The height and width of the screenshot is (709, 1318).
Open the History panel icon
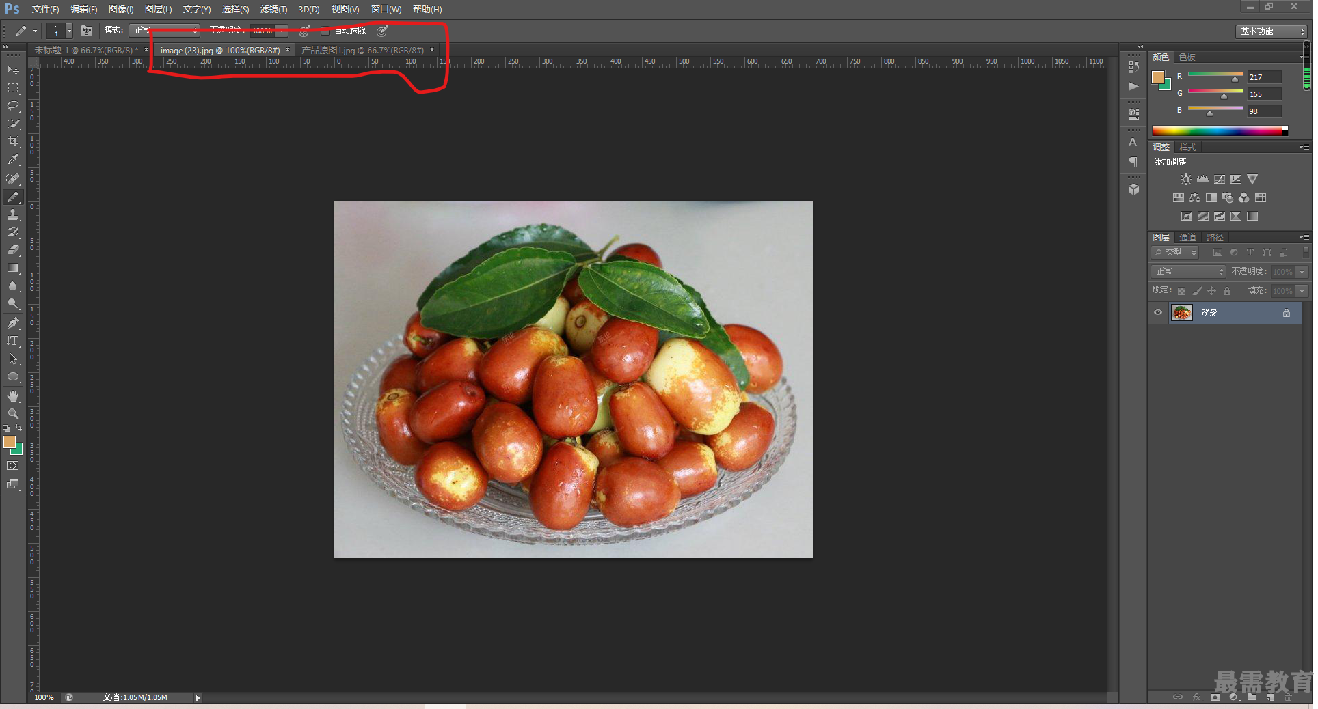pos(1133,67)
